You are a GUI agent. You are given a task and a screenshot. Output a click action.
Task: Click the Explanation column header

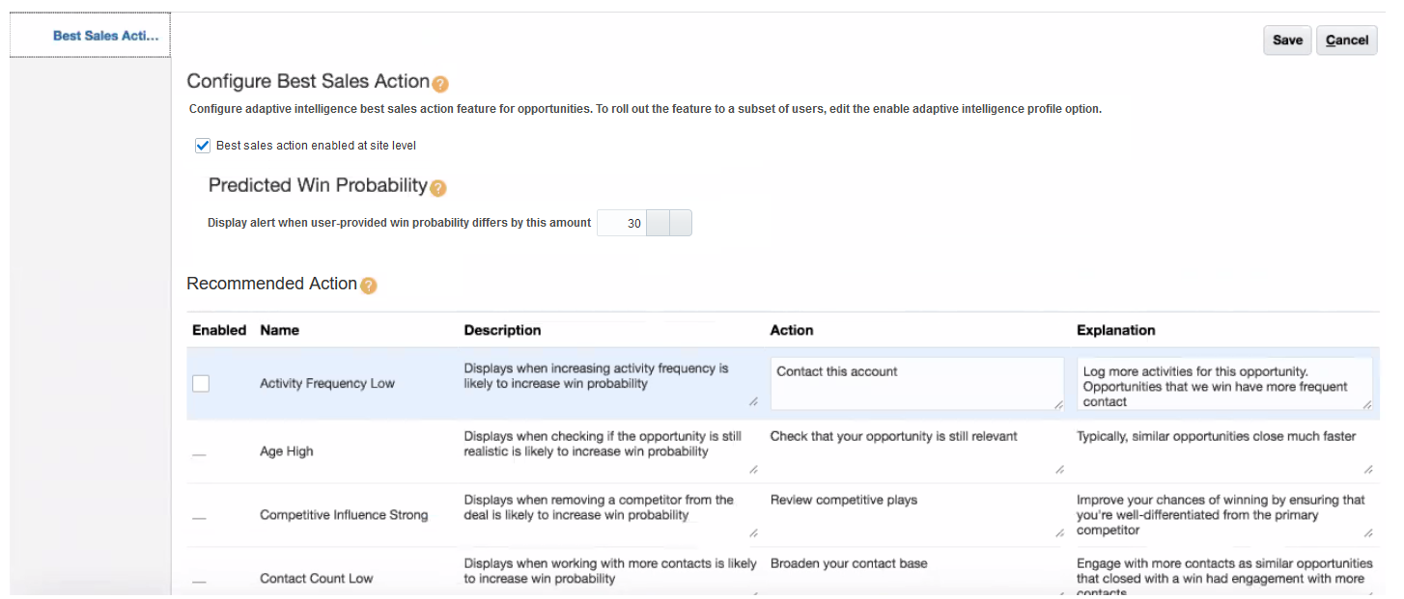pos(1115,330)
